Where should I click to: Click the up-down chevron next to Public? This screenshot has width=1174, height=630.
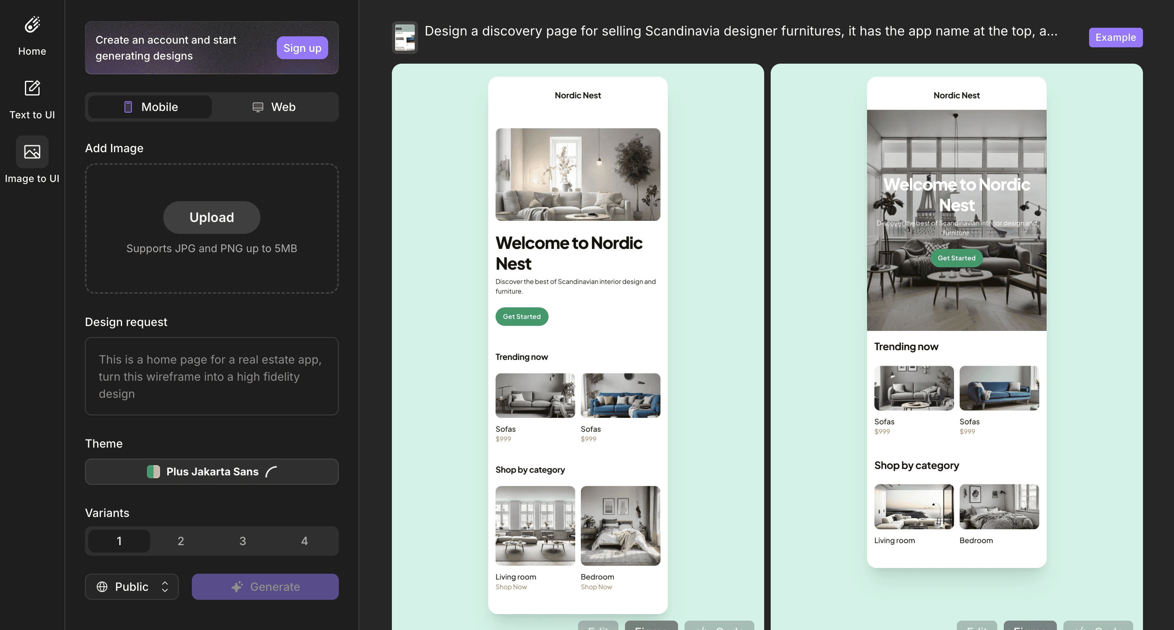(x=165, y=587)
